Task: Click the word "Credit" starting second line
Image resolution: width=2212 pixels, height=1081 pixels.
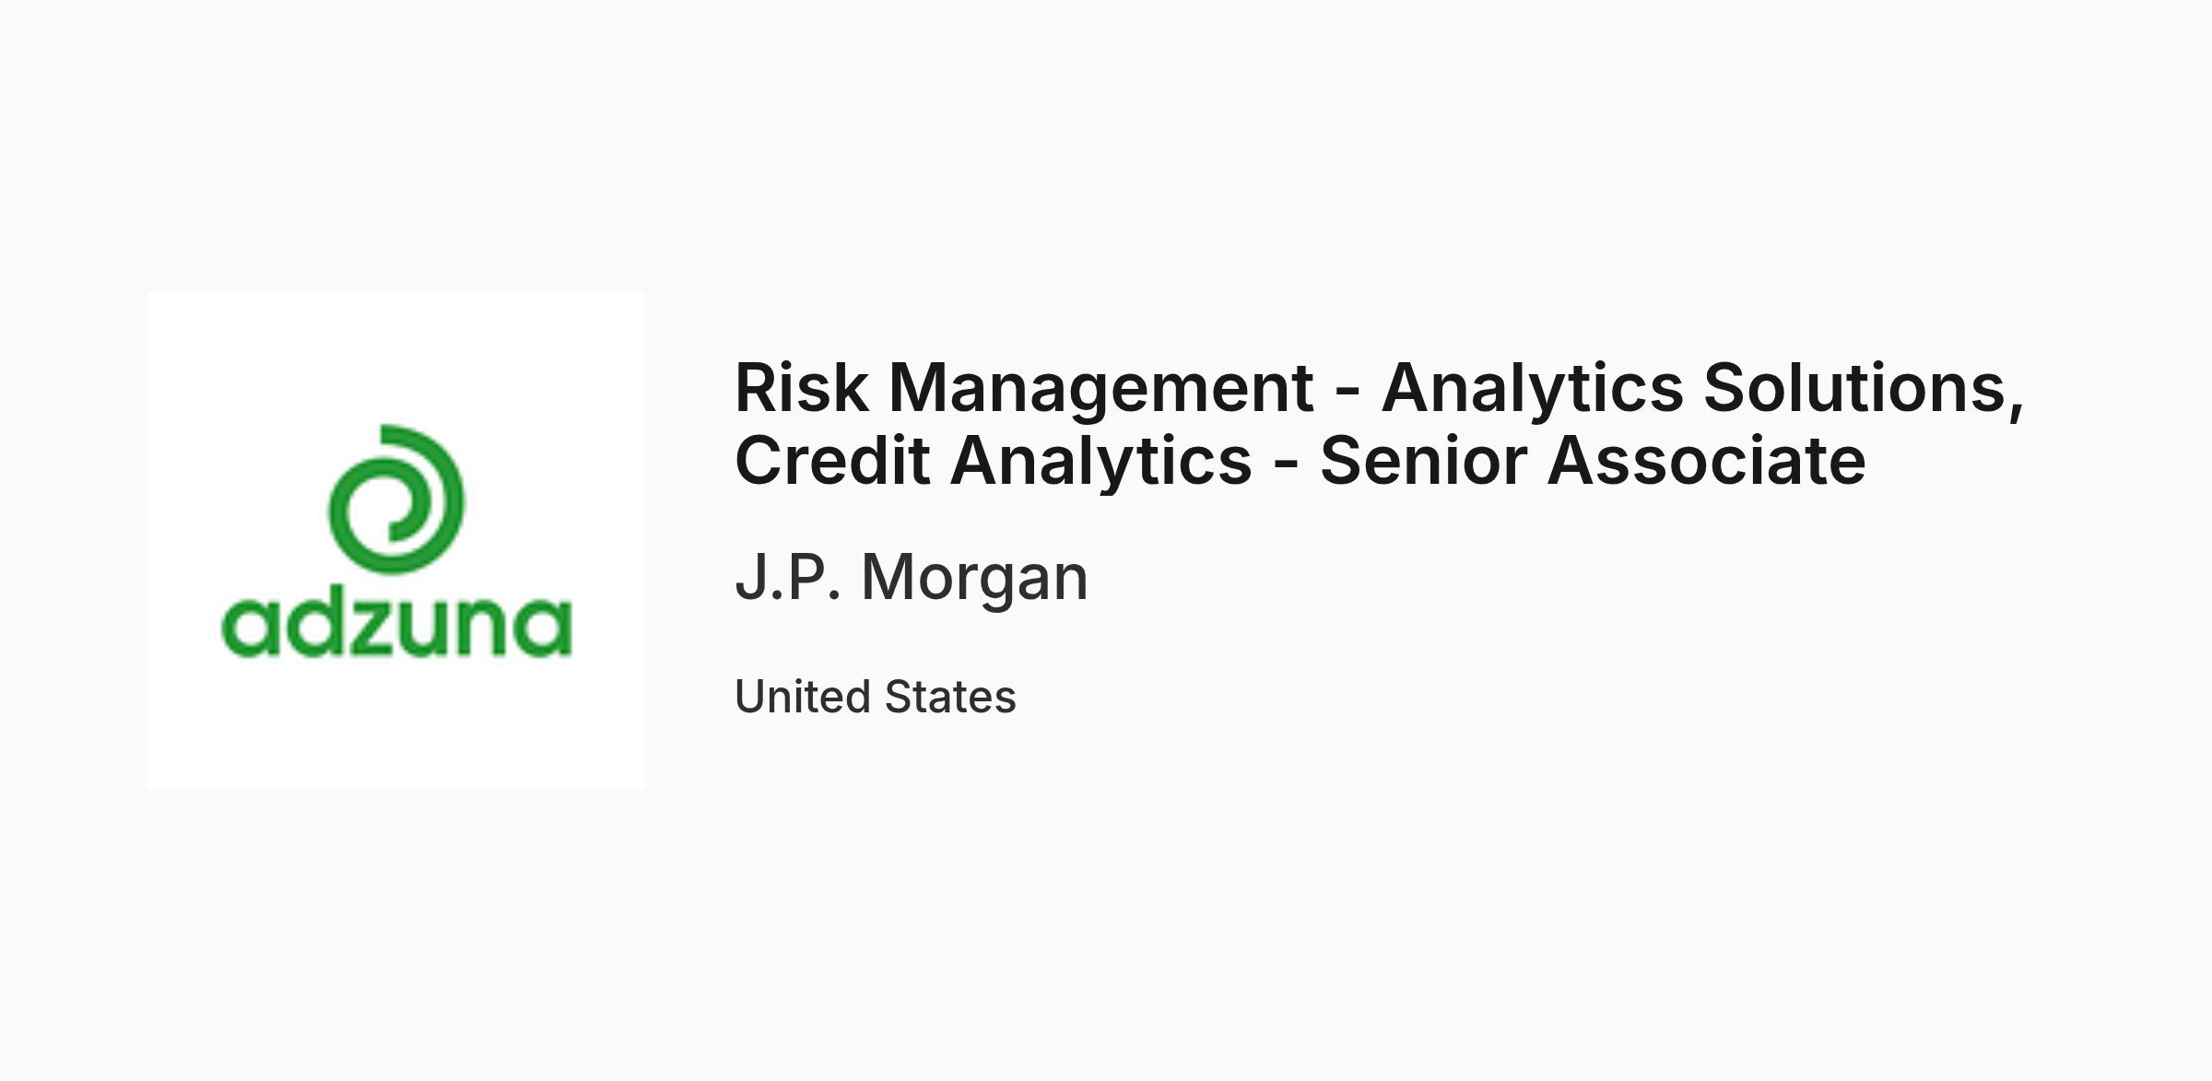Action: (832, 461)
